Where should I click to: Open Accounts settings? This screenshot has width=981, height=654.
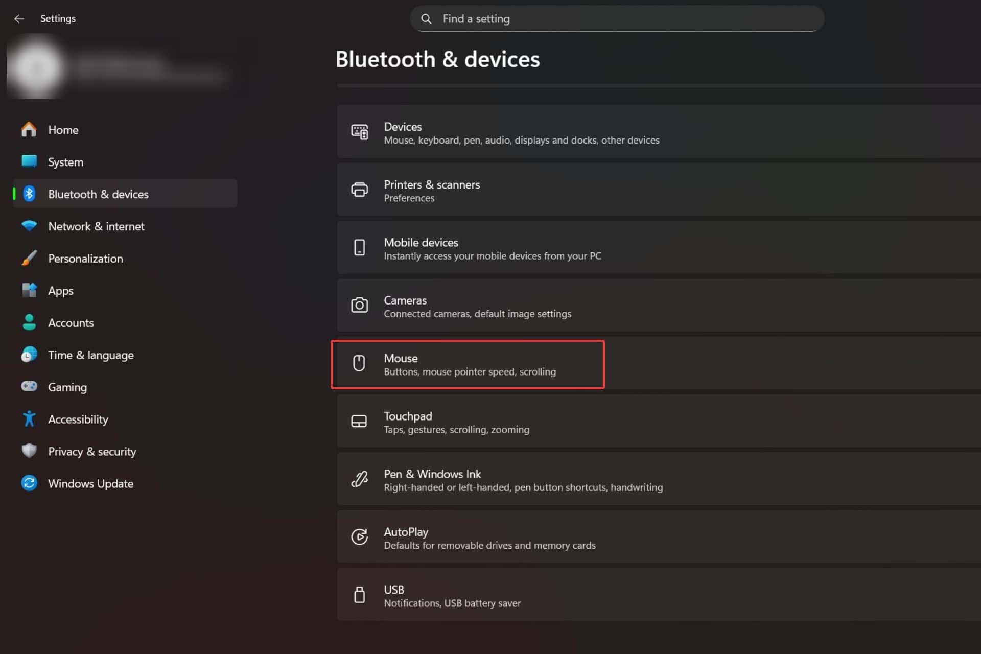71,322
